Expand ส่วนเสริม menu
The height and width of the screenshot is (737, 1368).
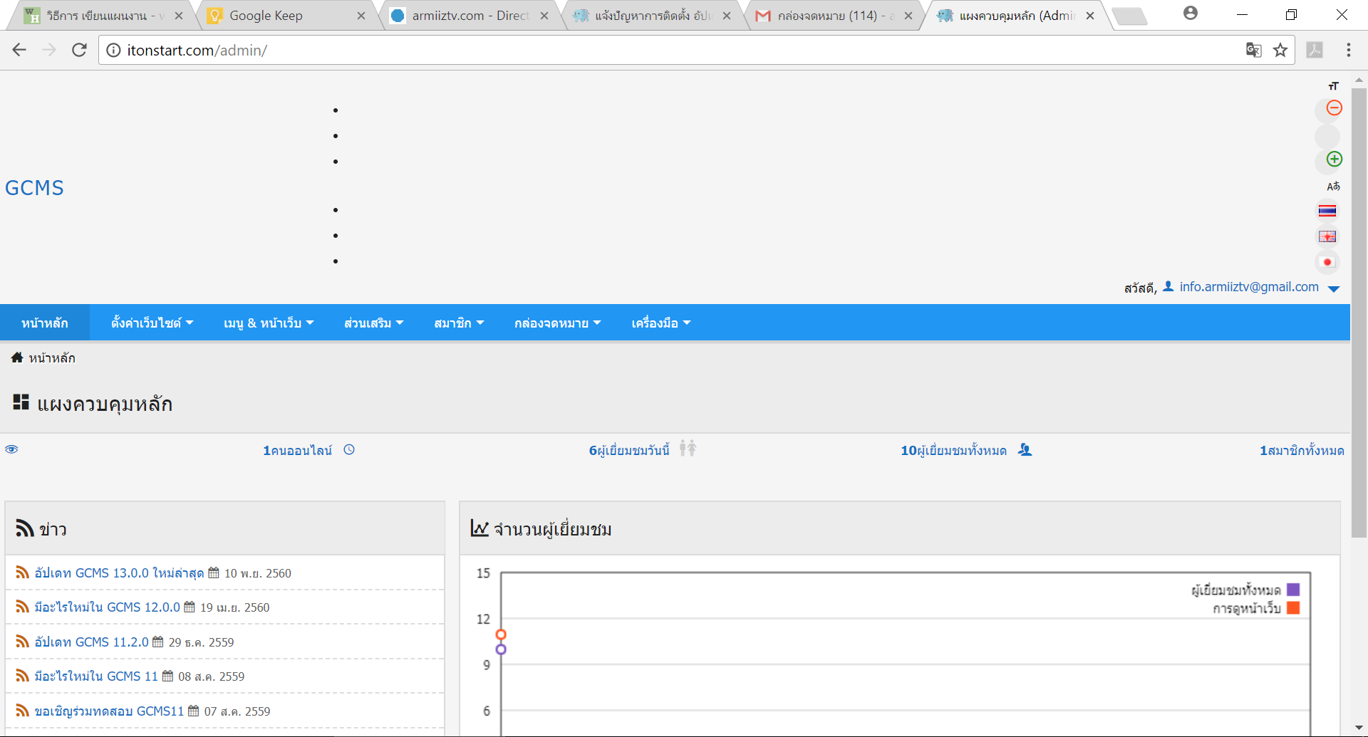pyautogui.click(x=373, y=323)
